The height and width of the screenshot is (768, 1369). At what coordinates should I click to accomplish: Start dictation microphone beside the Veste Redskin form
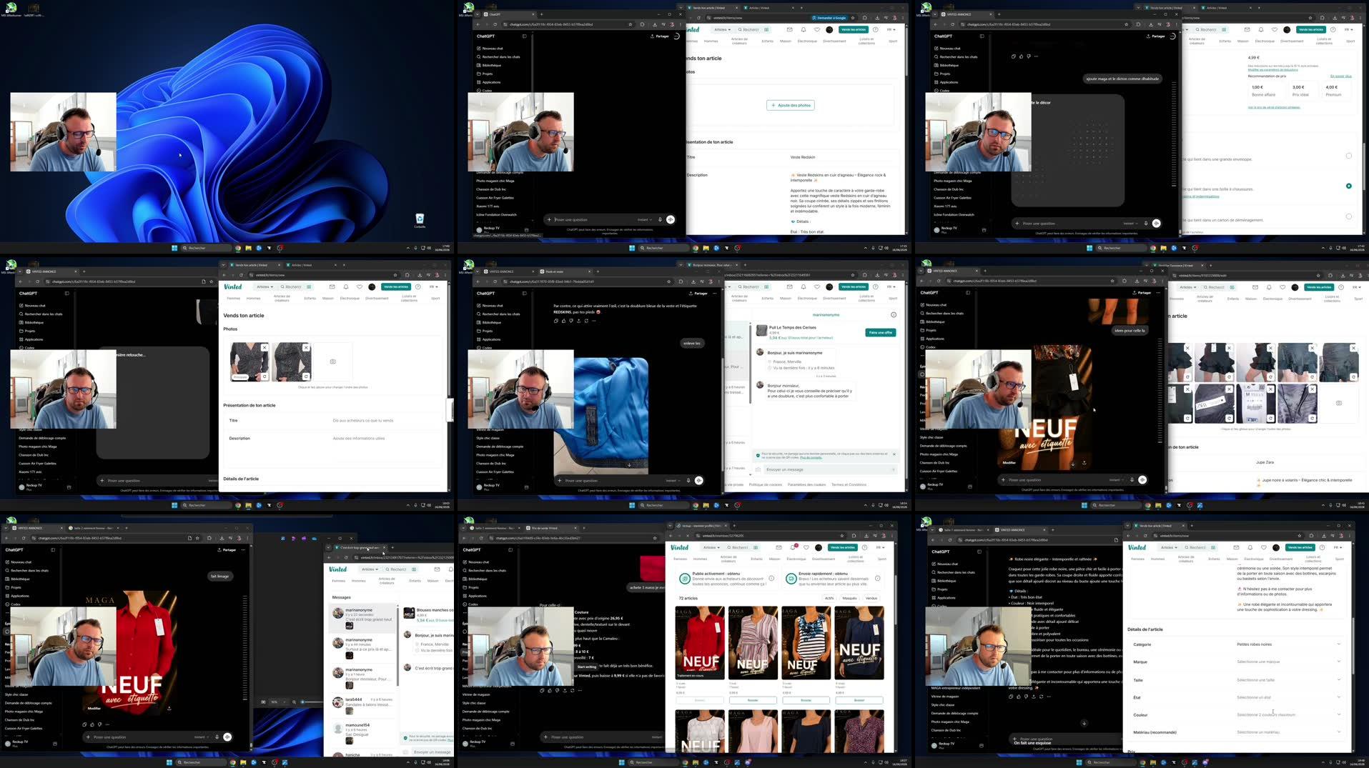(660, 219)
